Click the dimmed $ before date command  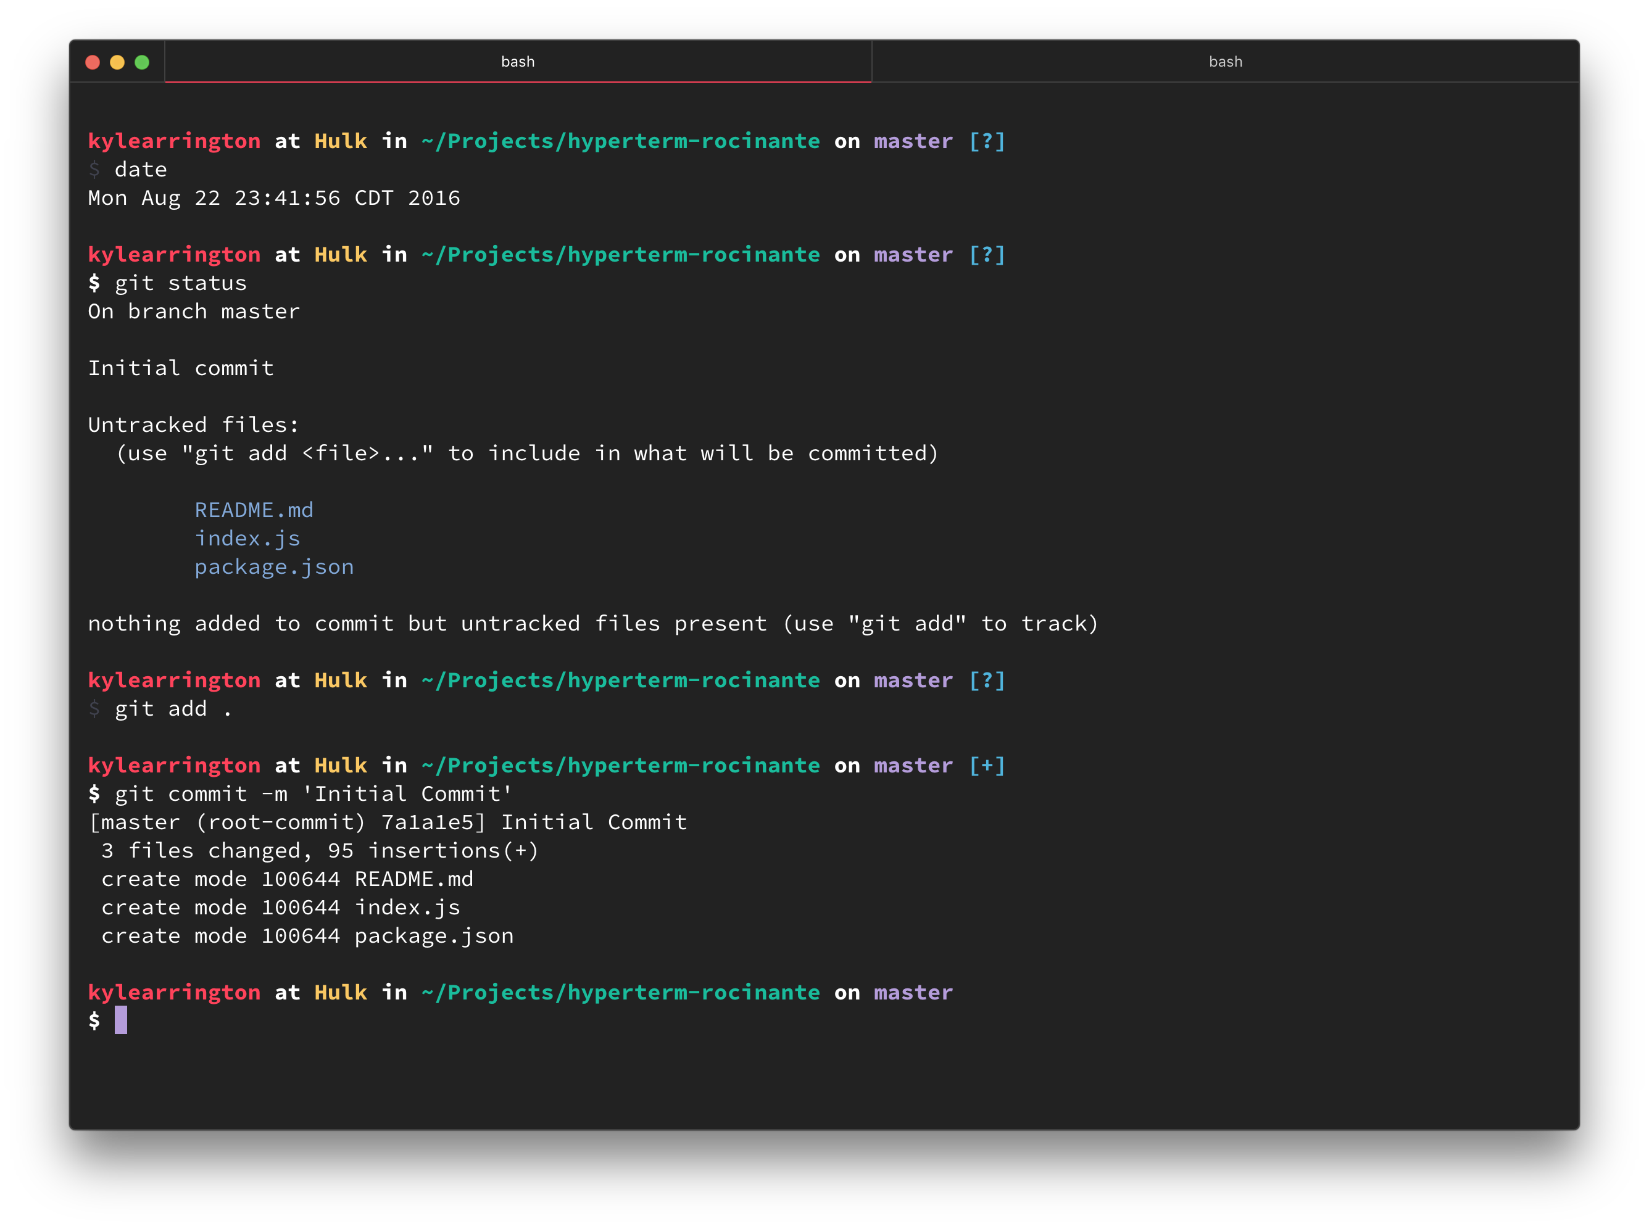click(x=94, y=170)
